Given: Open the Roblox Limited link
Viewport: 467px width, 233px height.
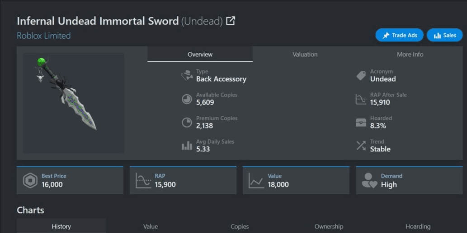Looking at the screenshot, I should [44, 36].
